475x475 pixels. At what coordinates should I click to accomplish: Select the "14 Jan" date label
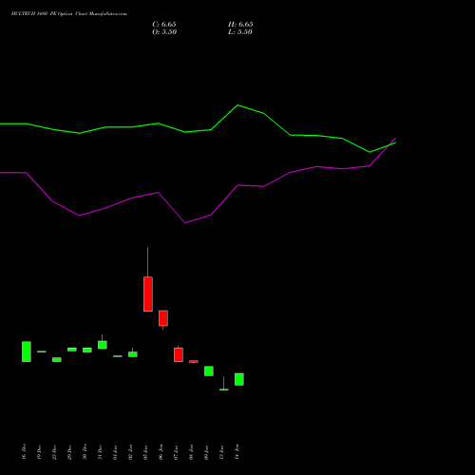[x=237, y=451]
